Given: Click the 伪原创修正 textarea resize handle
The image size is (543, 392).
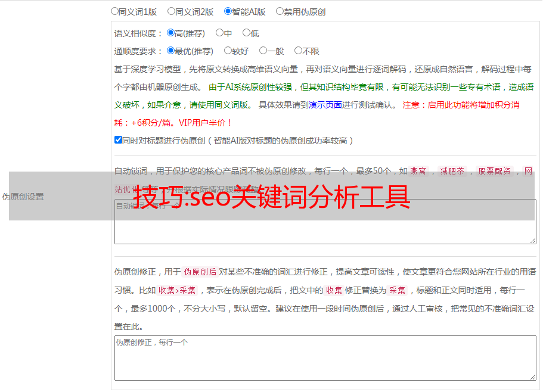Looking at the screenshot, I should (532, 377).
